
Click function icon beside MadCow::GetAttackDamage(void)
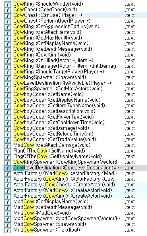(8, 145)
